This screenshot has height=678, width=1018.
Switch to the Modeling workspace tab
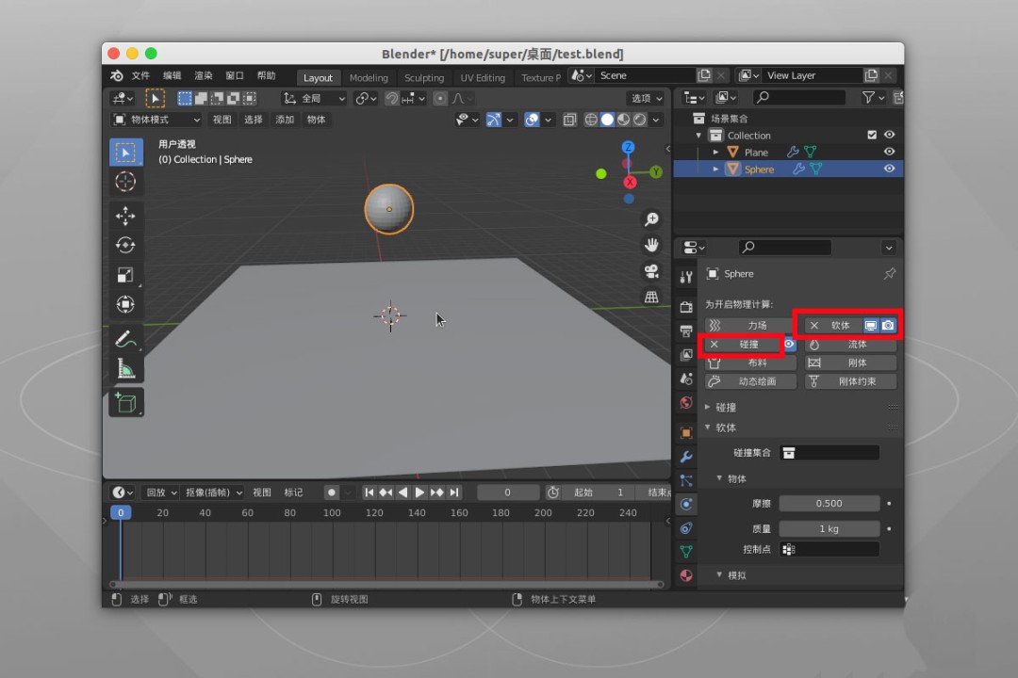coord(369,78)
